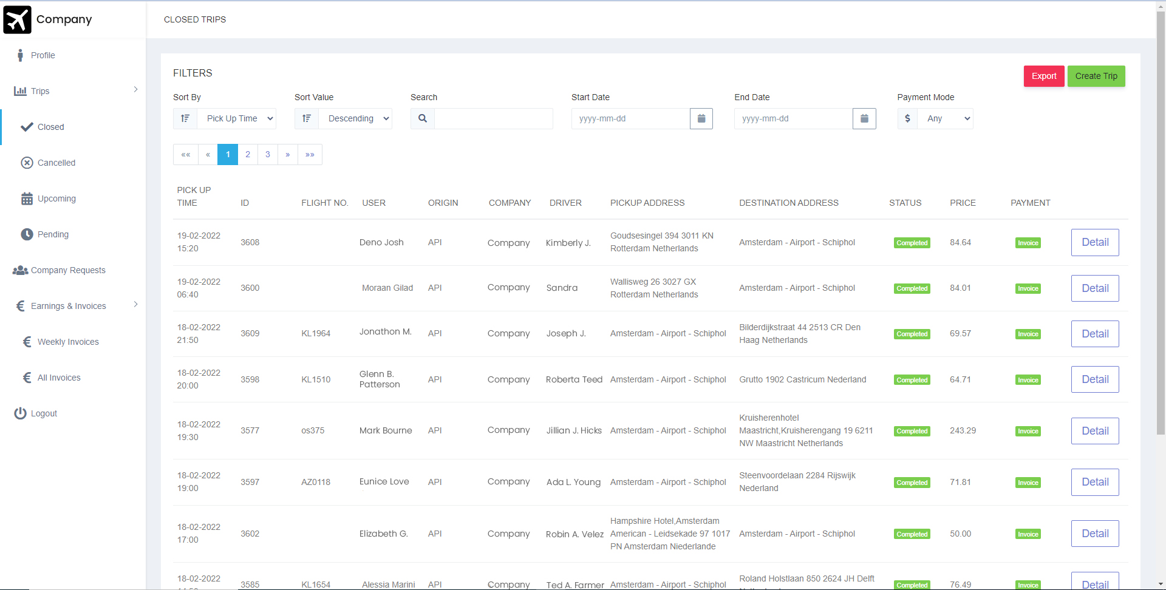Click the Search text input field
Image resolution: width=1166 pixels, height=590 pixels.
[x=493, y=119]
